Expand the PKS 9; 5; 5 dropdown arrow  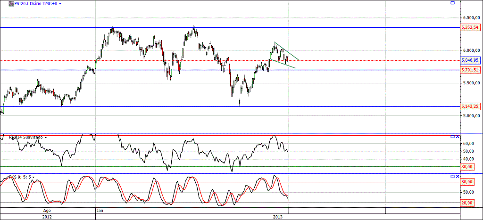point(34,177)
